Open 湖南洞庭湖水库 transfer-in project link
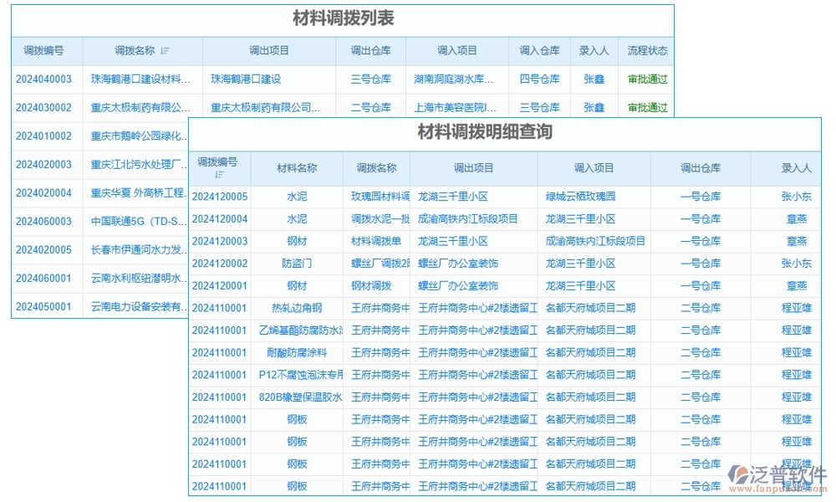836x502 pixels. 464,79
